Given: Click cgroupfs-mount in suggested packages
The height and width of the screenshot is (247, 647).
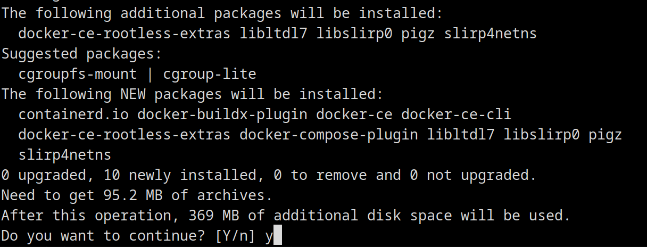Looking at the screenshot, I should [78, 75].
